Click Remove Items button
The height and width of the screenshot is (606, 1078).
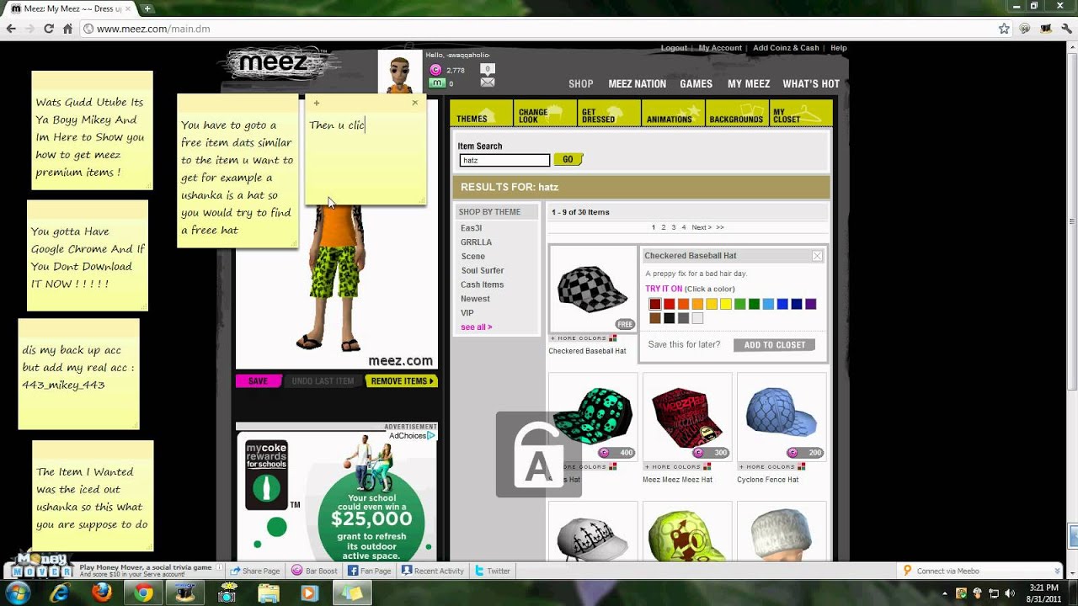402,381
